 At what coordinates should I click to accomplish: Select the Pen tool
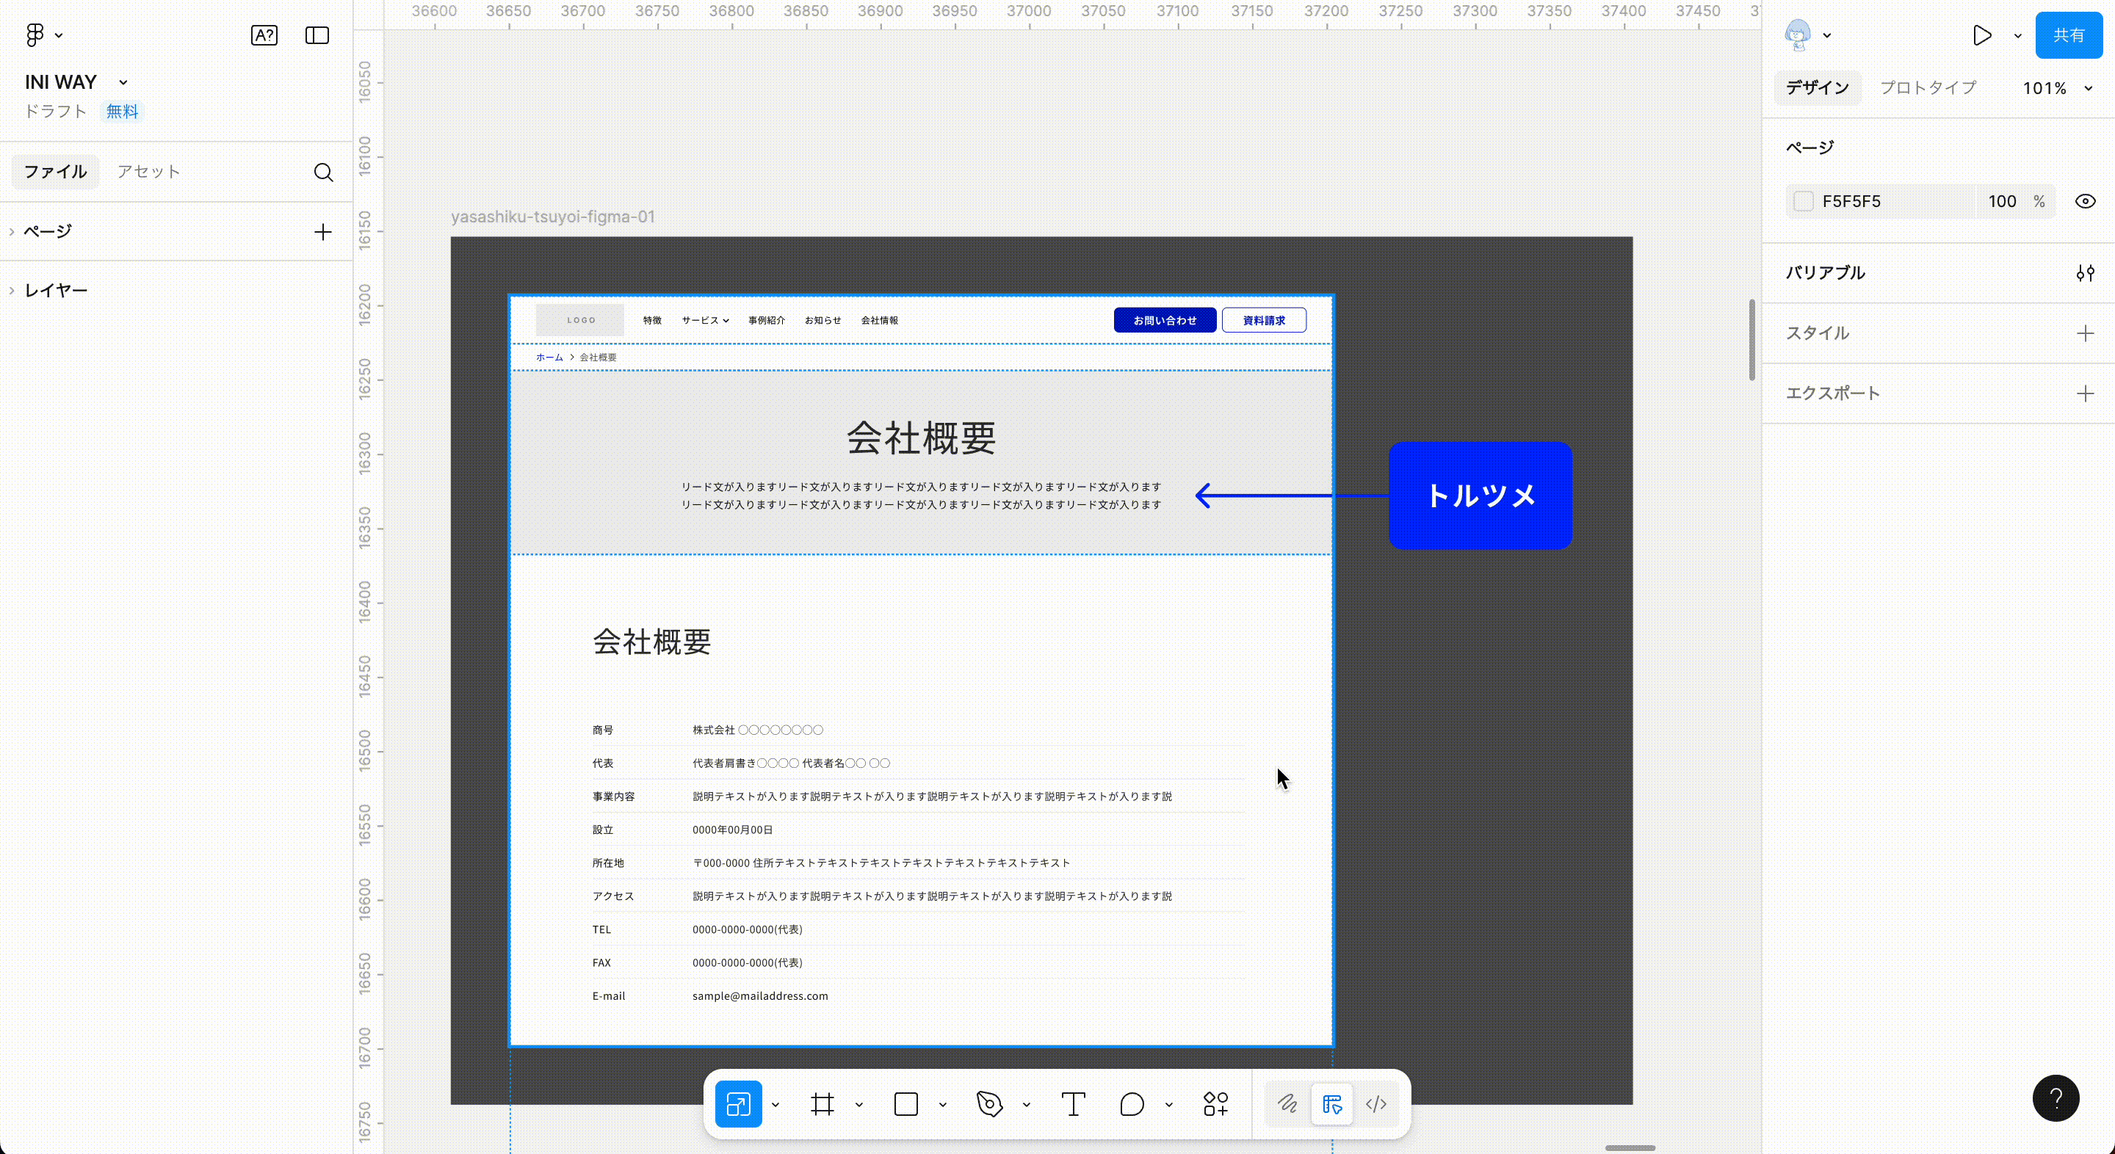989,1104
